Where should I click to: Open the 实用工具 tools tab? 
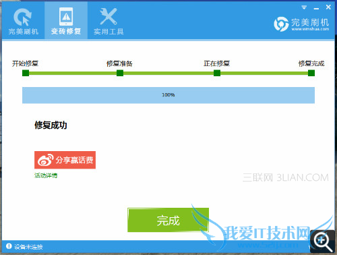(x=109, y=21)
